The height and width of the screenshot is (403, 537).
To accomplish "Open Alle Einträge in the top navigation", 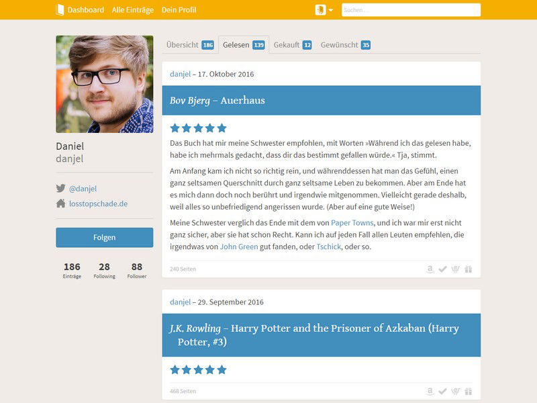I will point(133,10).
